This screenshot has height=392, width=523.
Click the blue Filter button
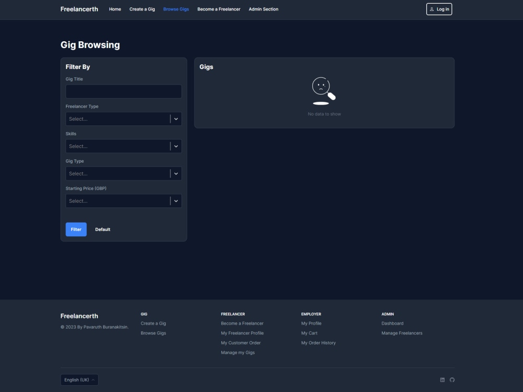(x=76, y=229)
